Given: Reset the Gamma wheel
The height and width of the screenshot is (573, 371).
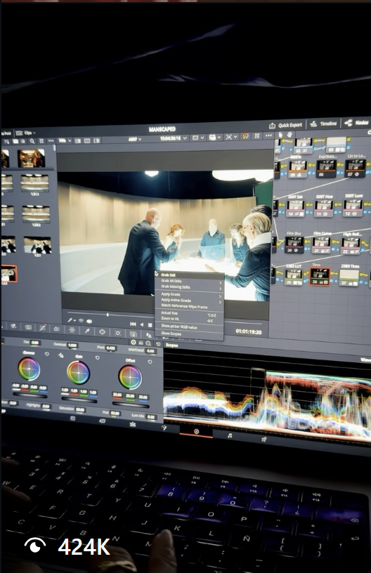Looking at the screenshot, I should point(47,354).
